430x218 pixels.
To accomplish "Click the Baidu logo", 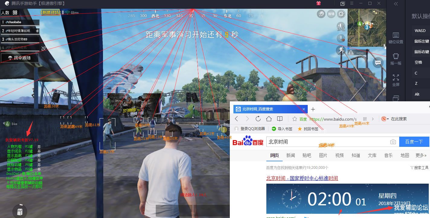I will 248,141.
